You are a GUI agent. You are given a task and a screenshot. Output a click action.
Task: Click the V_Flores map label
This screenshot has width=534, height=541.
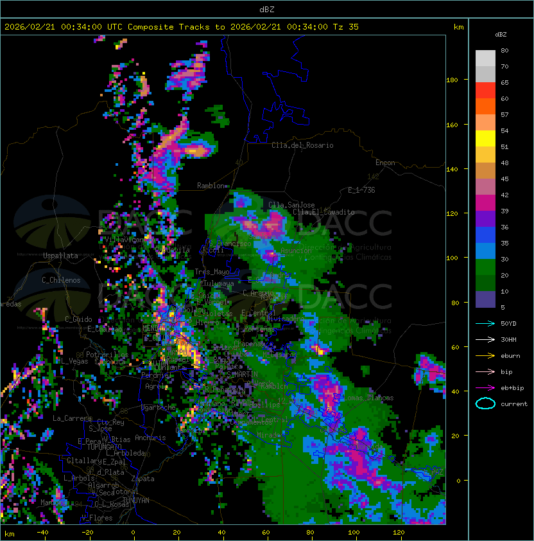(x=97, y=518)
